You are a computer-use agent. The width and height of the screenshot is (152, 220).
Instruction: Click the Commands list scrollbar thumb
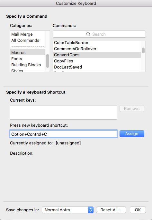(143, 50)
